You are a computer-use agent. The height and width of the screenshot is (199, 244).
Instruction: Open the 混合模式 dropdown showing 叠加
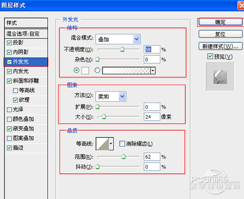click(118, 39)
